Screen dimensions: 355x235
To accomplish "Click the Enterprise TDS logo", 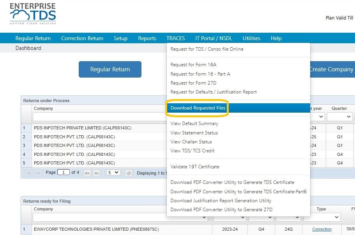I will click(x=33, y=14).
